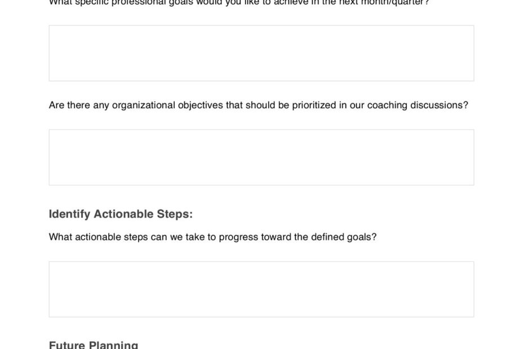Click the actionable steps question text

(212, 237)
